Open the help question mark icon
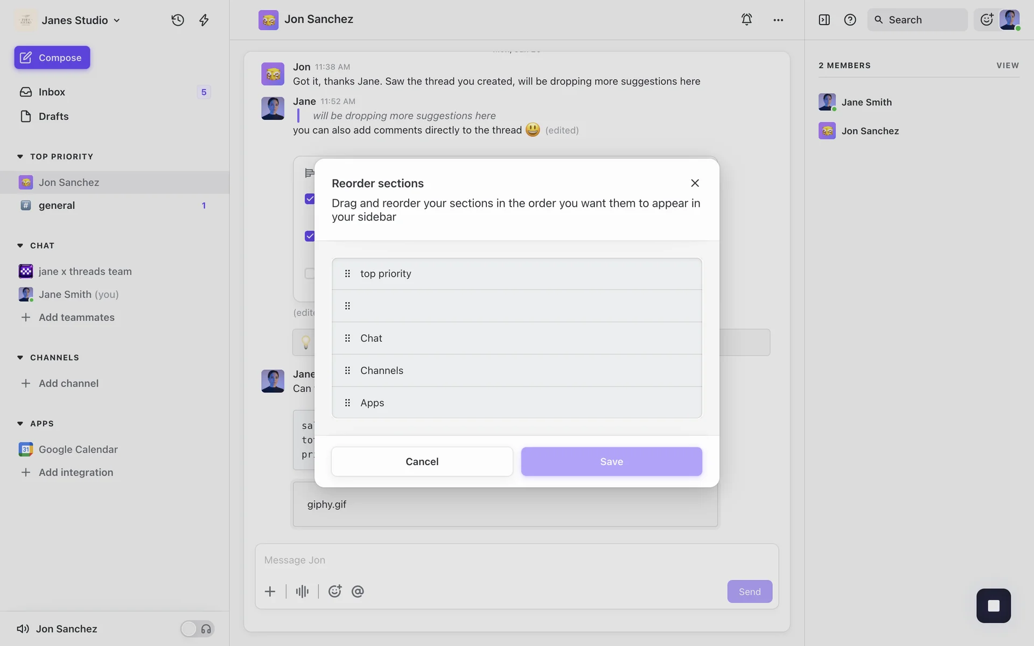The width and height of the screenshot is (1034, 646). click(850, 20)
